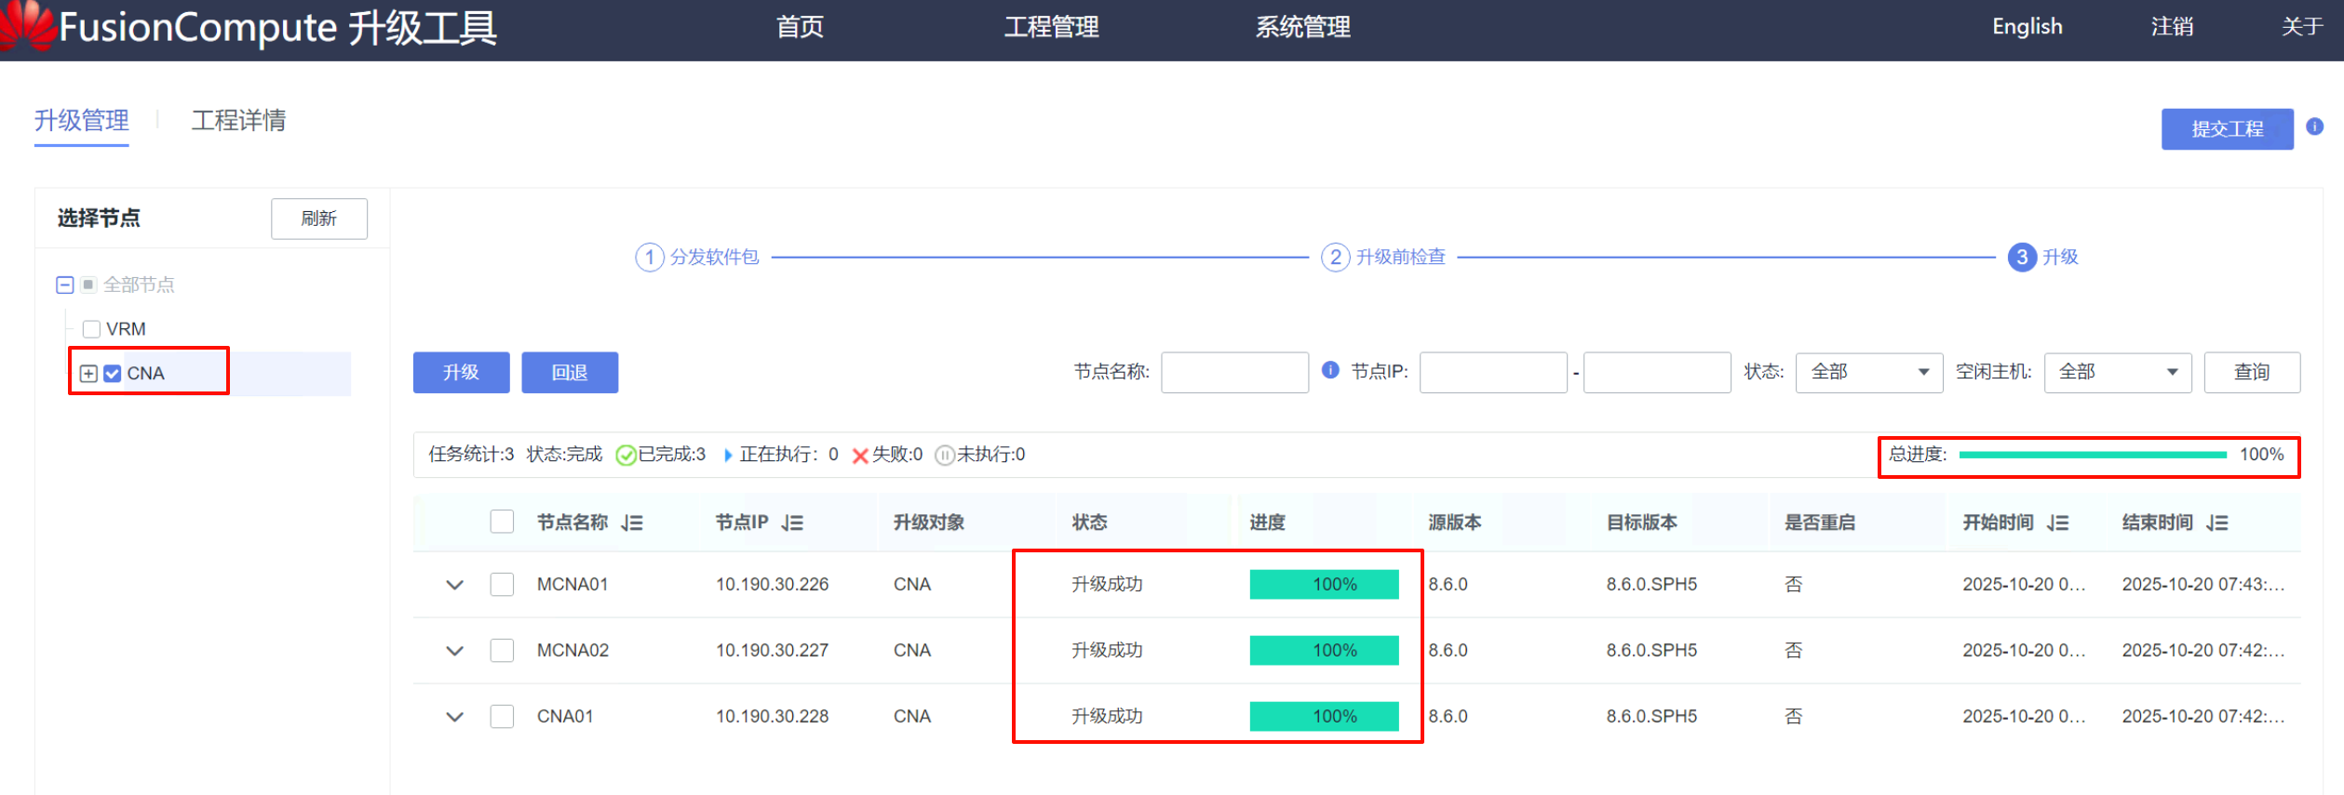Click step 3 升级 circle icon
The image size is (2344, 795).
pos(2021,257)
